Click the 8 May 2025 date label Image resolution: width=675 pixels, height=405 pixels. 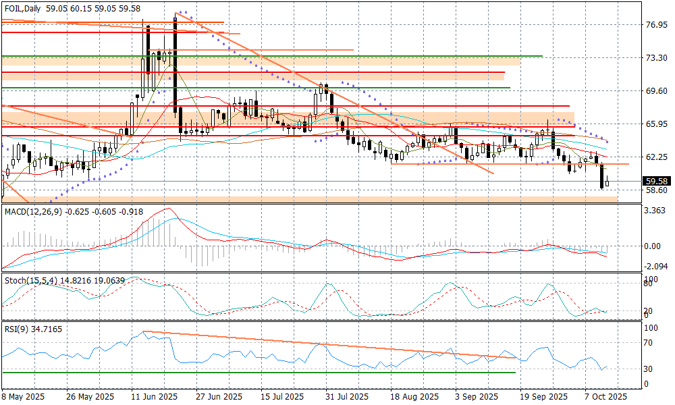24,396
